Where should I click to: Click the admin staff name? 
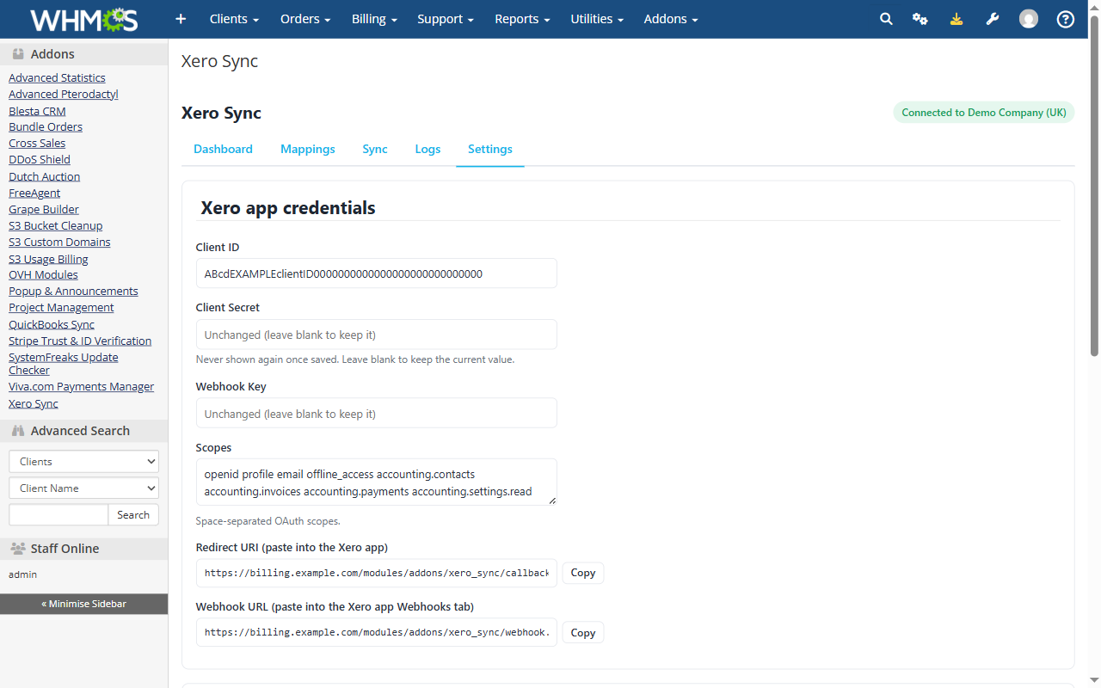pyautogui.click(x=22, y=574)
